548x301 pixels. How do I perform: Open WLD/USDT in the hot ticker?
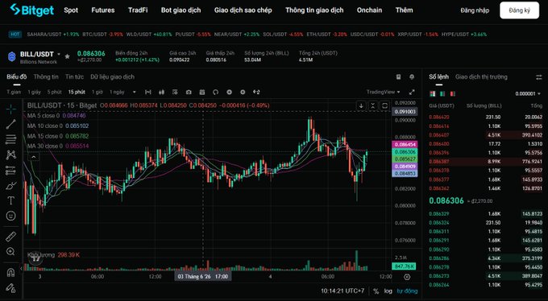pos(149,35)
